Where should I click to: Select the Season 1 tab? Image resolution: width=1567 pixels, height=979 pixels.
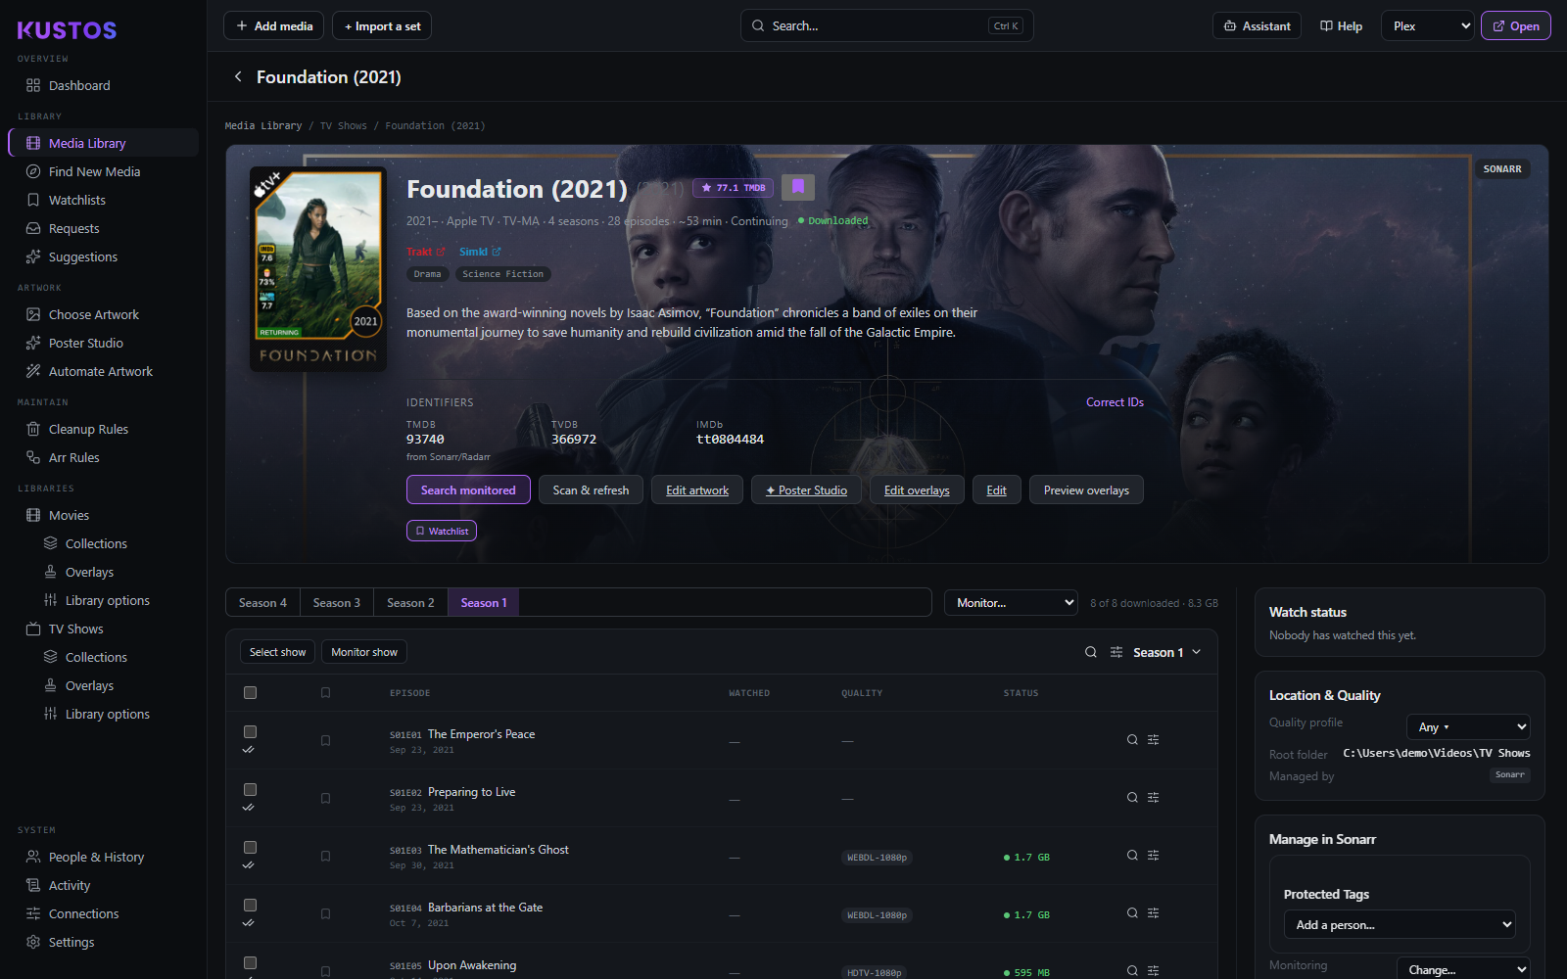tap(484, 603)
